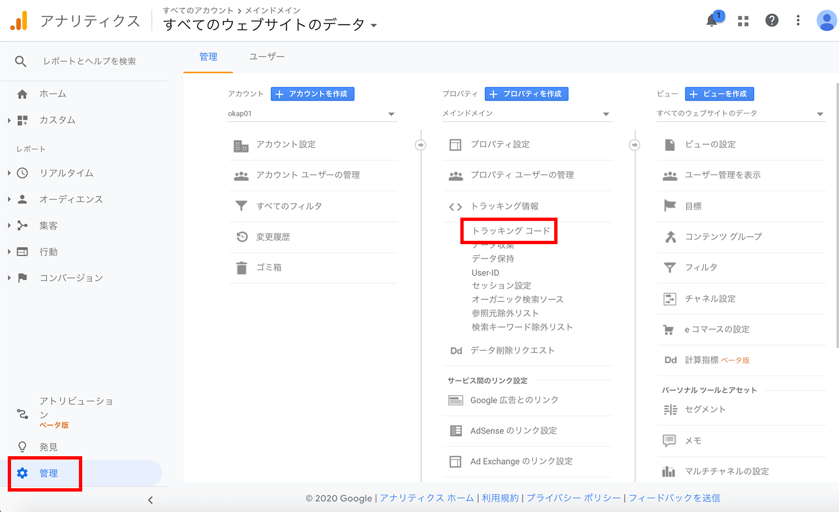Expand the オーディエンス sidebar section arrow
The height and width of the screenshot is (512, 839).
click(9, 199)
